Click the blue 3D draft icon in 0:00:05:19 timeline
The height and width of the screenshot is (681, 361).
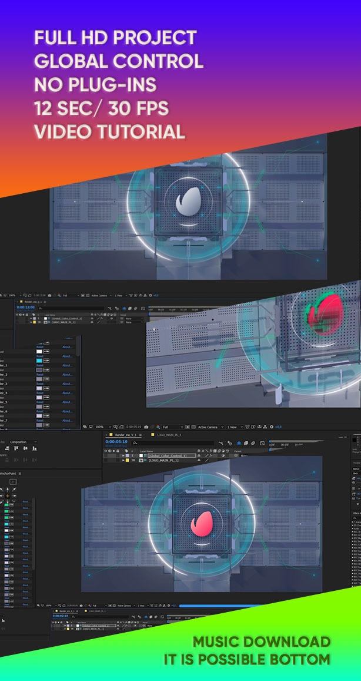(x=239, y=444)
